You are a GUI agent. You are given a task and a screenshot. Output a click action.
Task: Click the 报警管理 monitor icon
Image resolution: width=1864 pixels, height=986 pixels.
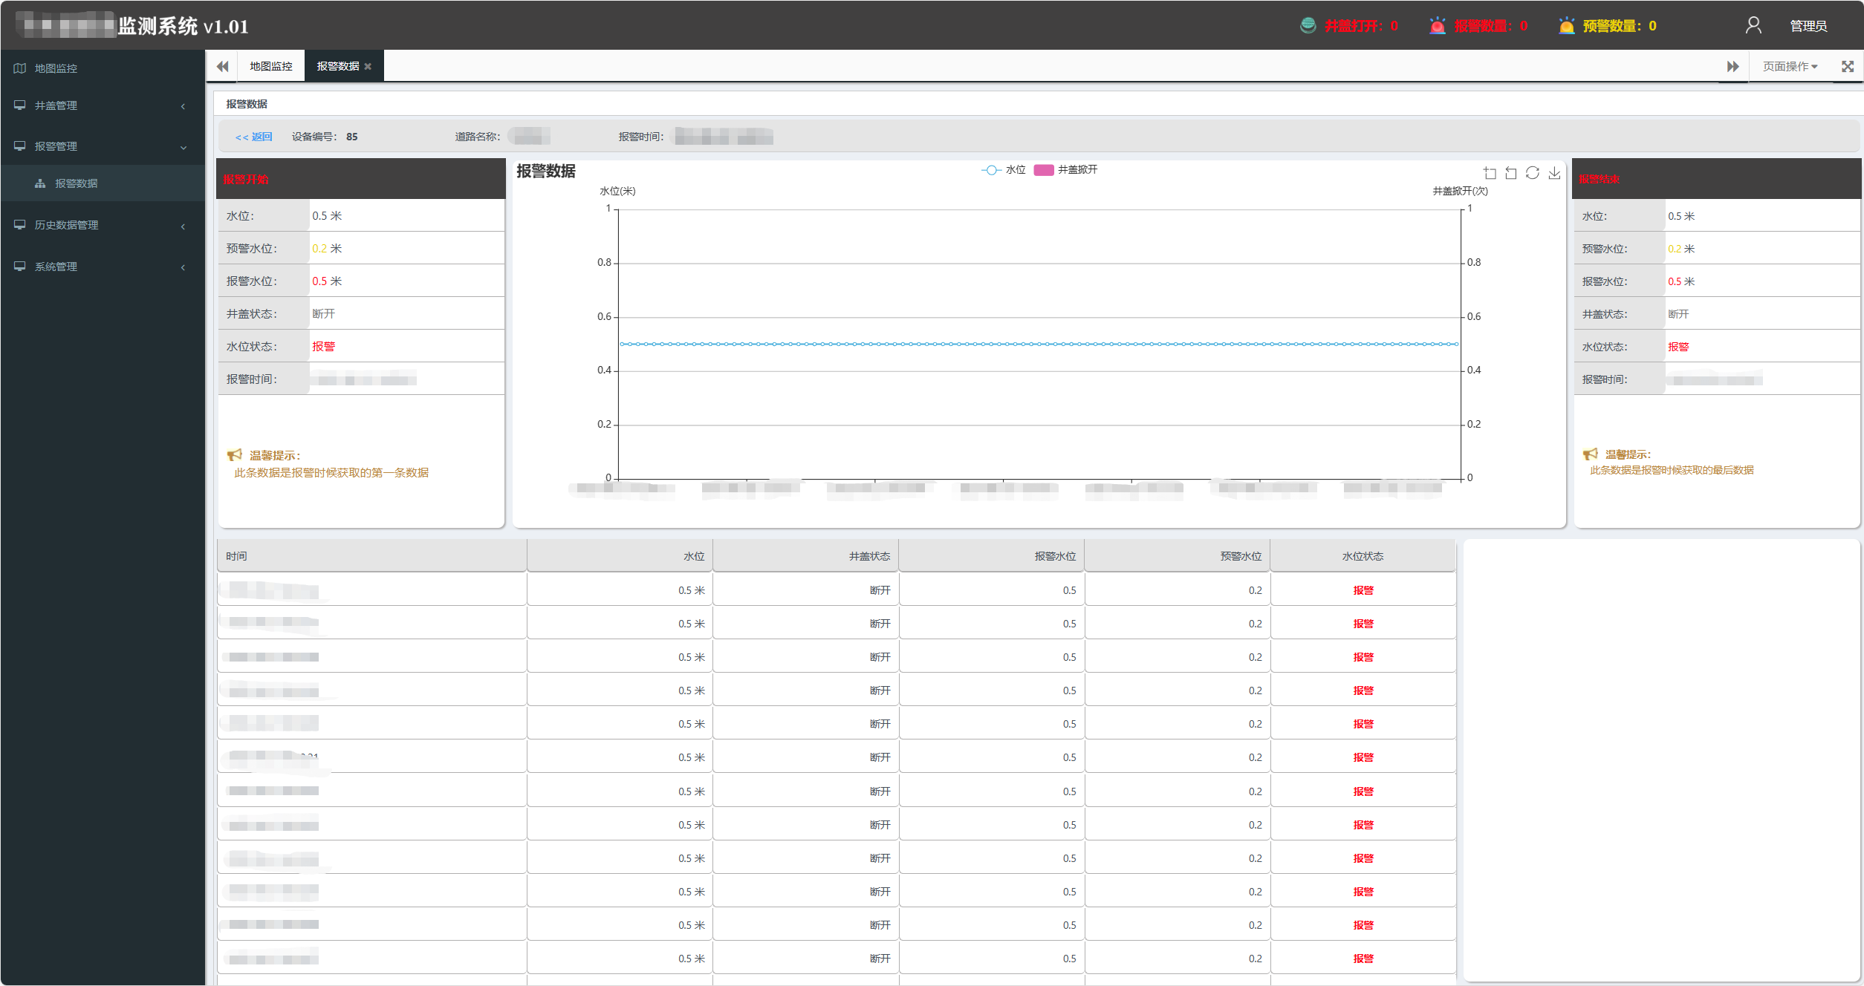[19, 146]
